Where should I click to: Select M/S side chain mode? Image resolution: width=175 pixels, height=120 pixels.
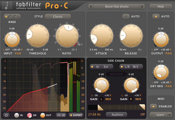tap(137, 67)
